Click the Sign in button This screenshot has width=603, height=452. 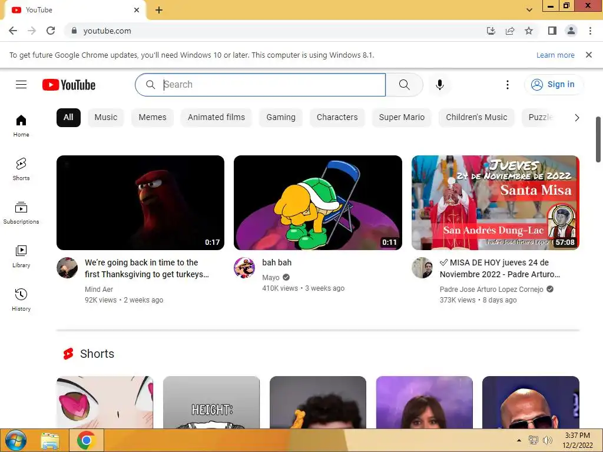tap(554, 85)
